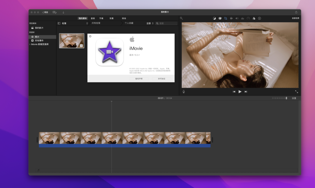
Task: Click the 许可协议 button in the About dialog
Action: point(161,79)
